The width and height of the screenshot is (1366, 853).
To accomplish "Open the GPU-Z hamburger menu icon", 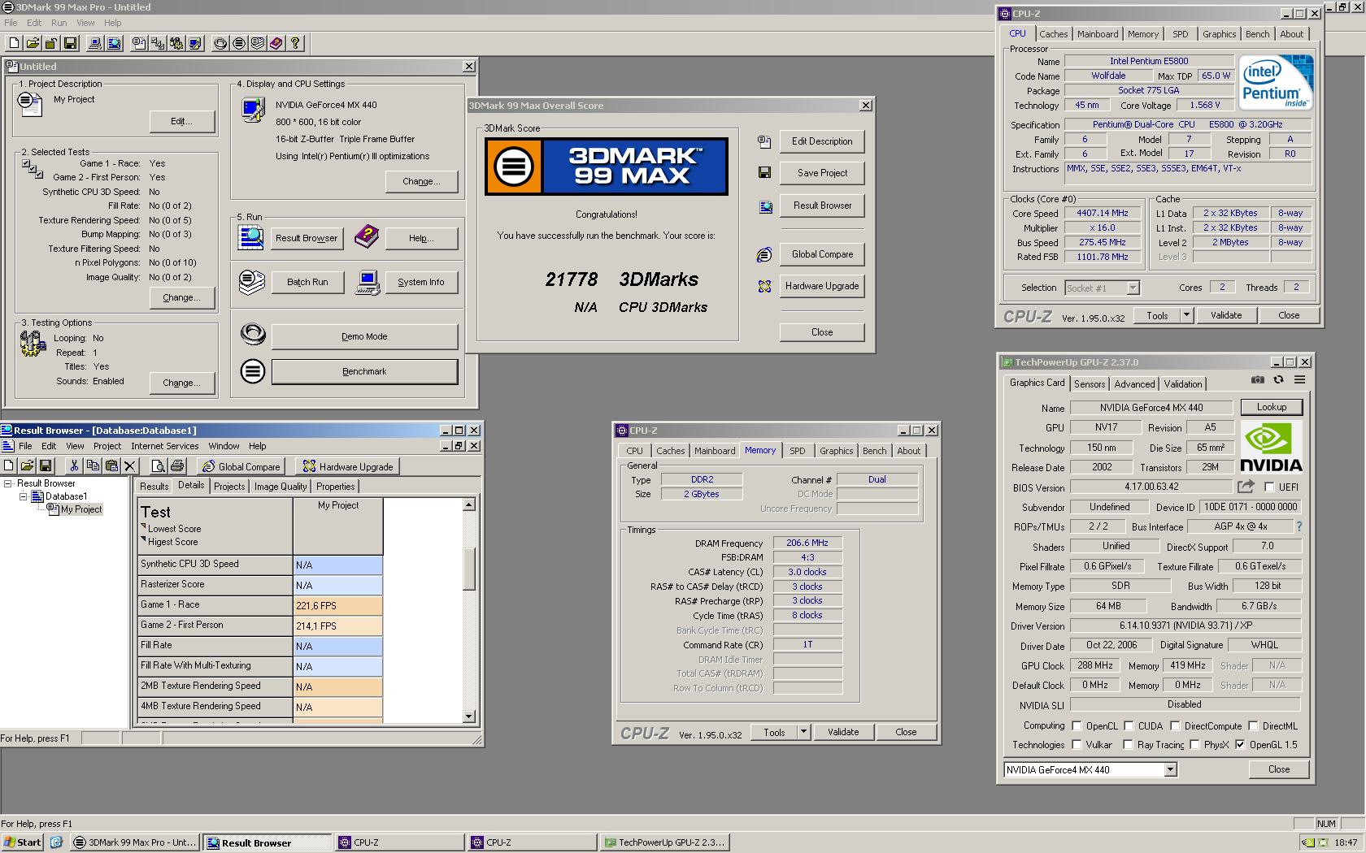I will coord(1299,380).
